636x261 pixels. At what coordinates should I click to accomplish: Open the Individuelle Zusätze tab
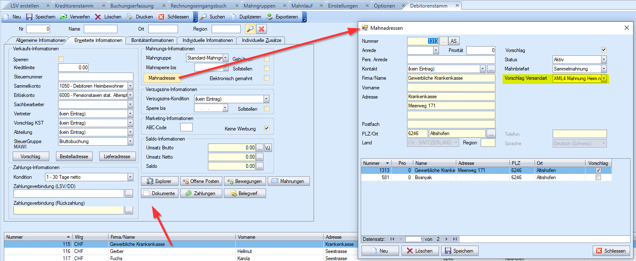(x=261, y=40)
